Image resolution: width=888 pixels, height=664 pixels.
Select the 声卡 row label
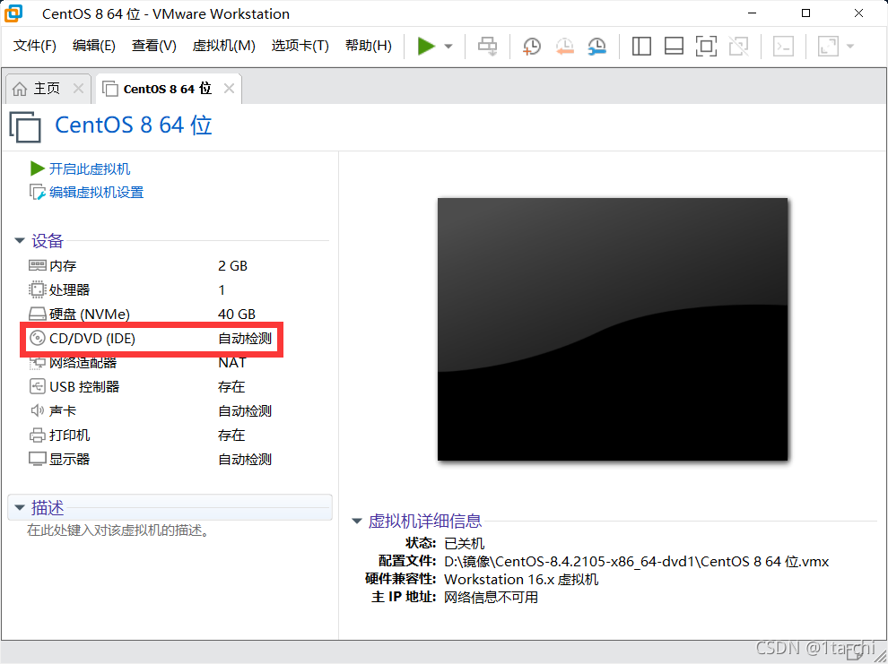click(x=63, y=411)
